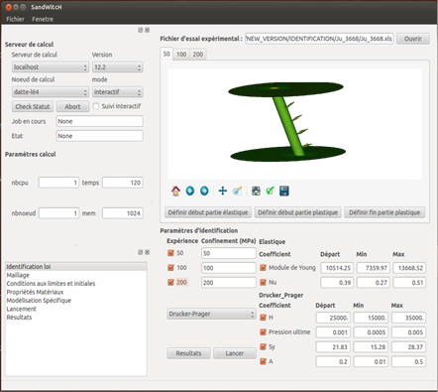Click Ouvrir to open file
438x392 pixels.
(x=413, y=39)
